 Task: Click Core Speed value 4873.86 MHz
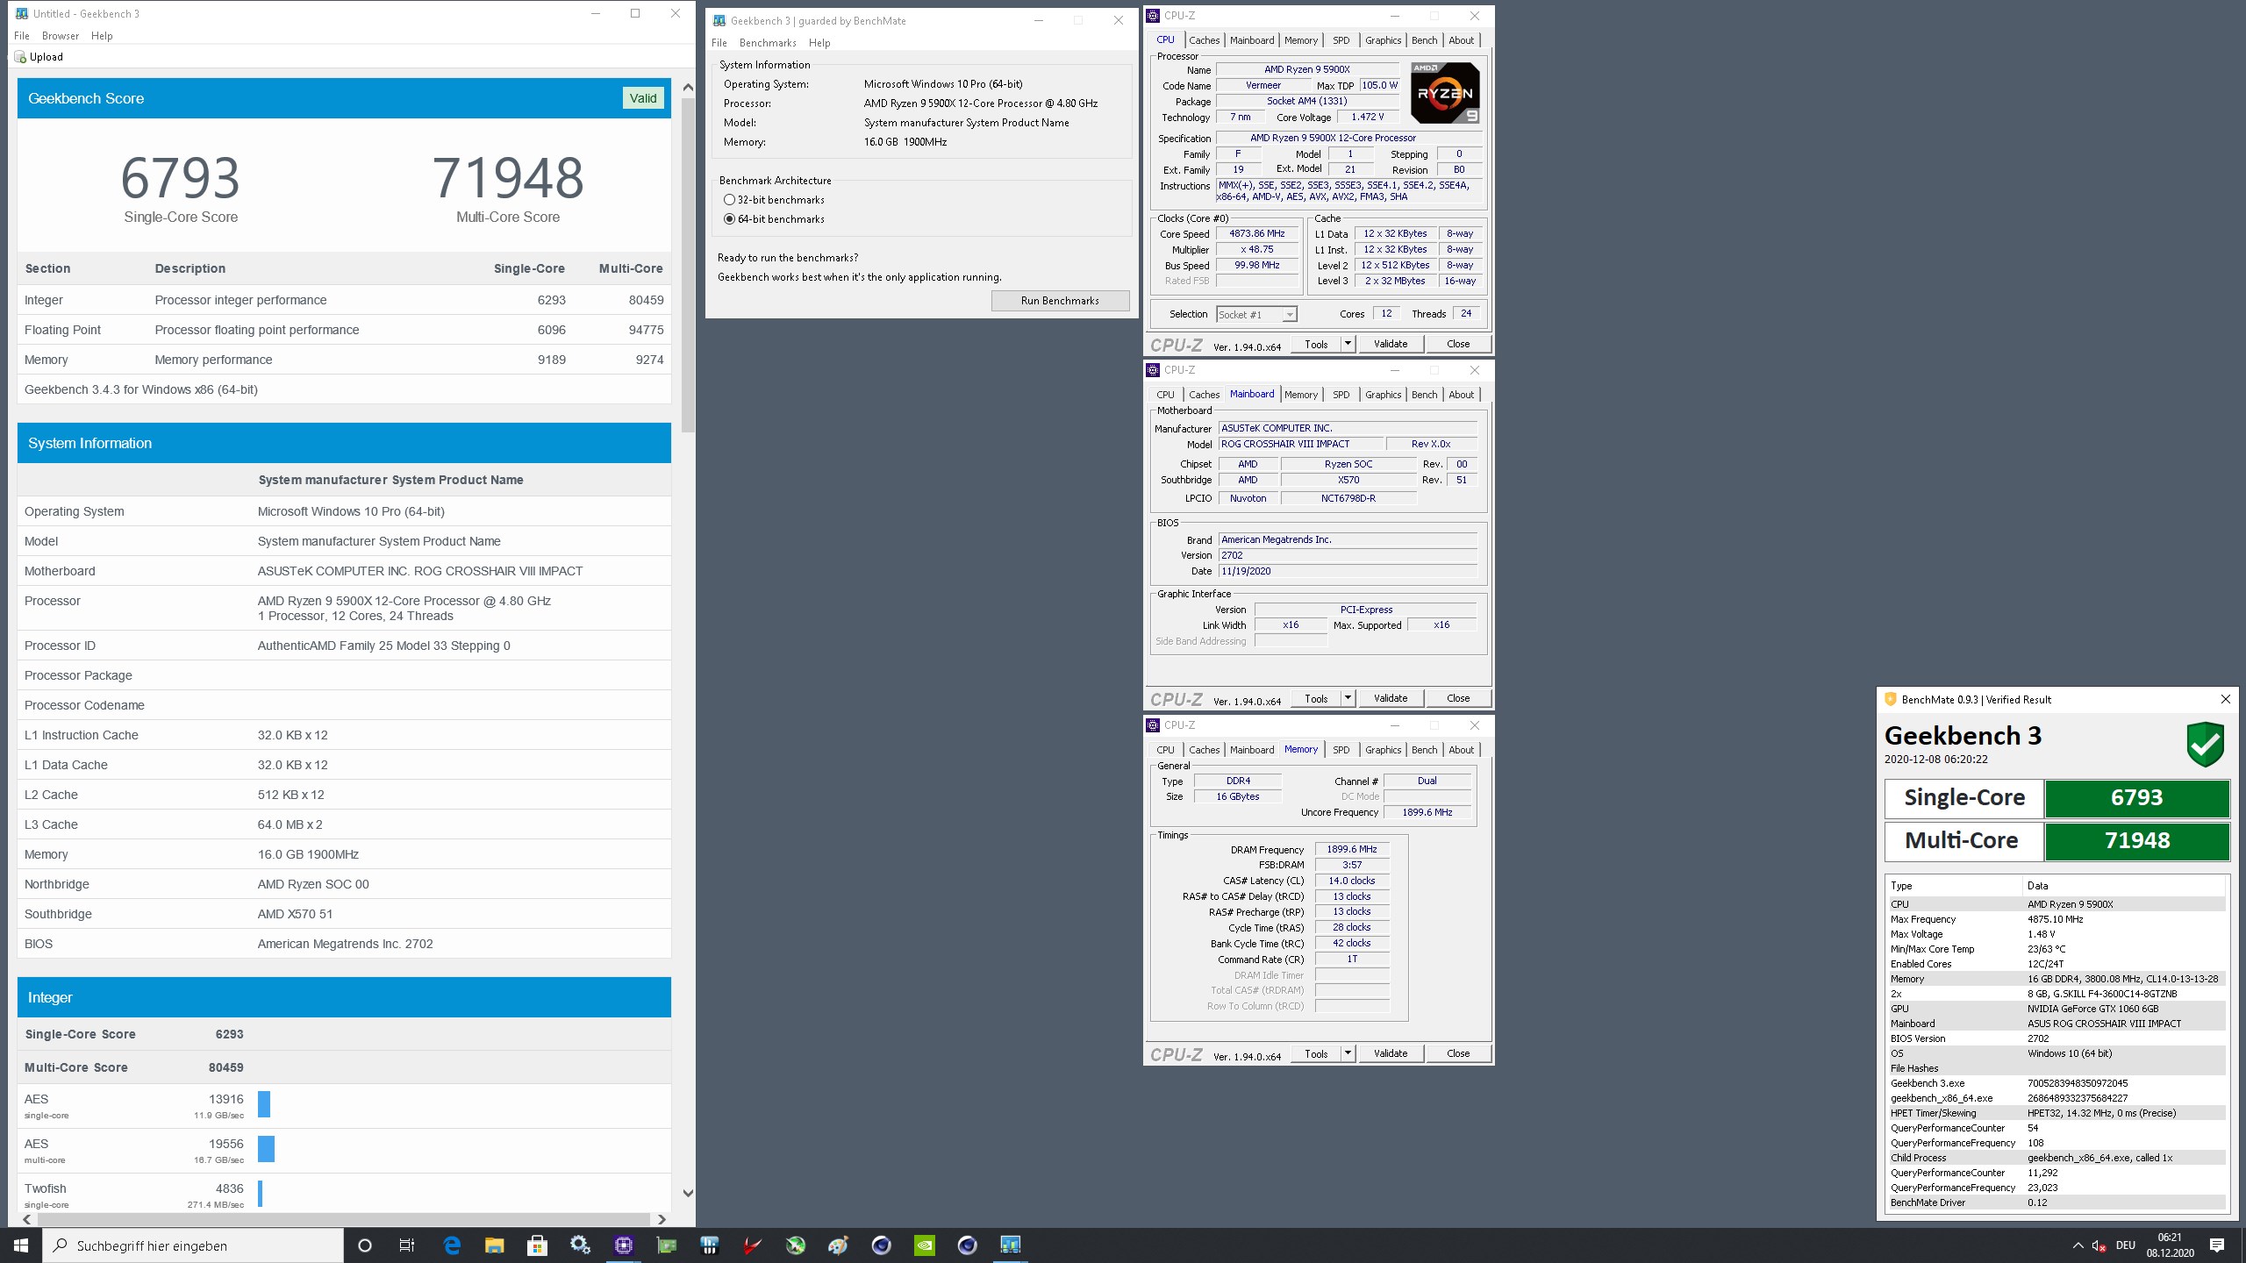click(1256, 234)
